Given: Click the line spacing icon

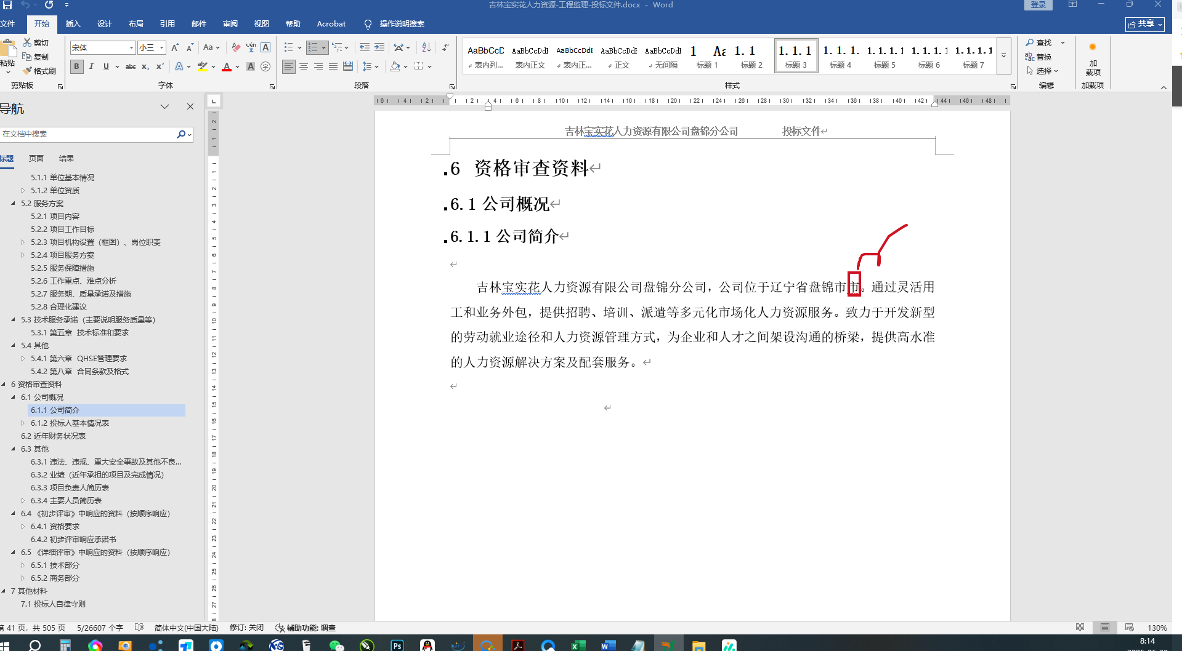Looking at the screenshot, I should coord(367,66).
